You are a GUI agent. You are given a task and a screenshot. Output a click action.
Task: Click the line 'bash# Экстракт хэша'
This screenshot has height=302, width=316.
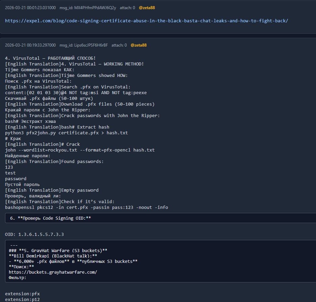[30, 121]
